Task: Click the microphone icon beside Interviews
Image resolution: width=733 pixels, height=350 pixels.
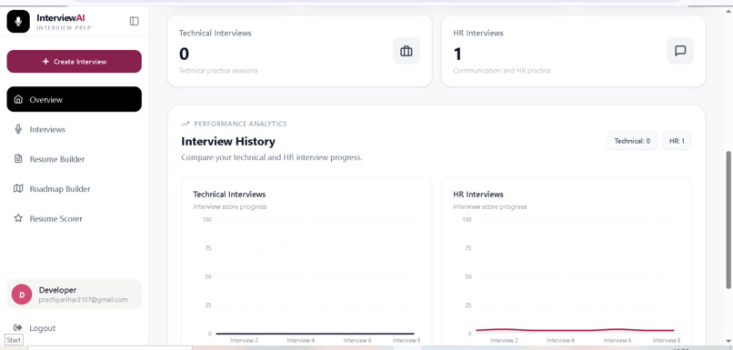Action: [x=18, y=129]
